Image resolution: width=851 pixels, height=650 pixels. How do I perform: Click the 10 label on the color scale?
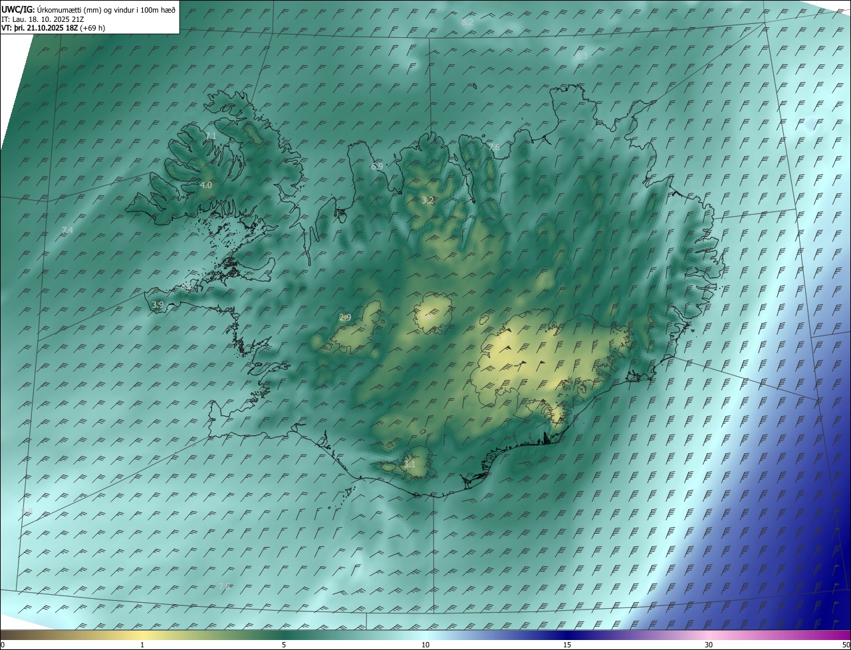point(425,645)
